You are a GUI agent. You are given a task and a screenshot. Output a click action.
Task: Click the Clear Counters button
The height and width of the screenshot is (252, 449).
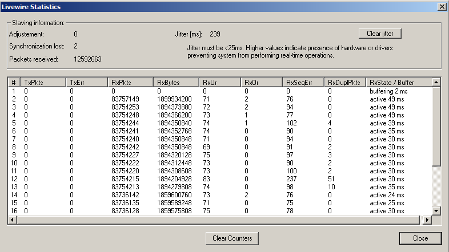232,238
